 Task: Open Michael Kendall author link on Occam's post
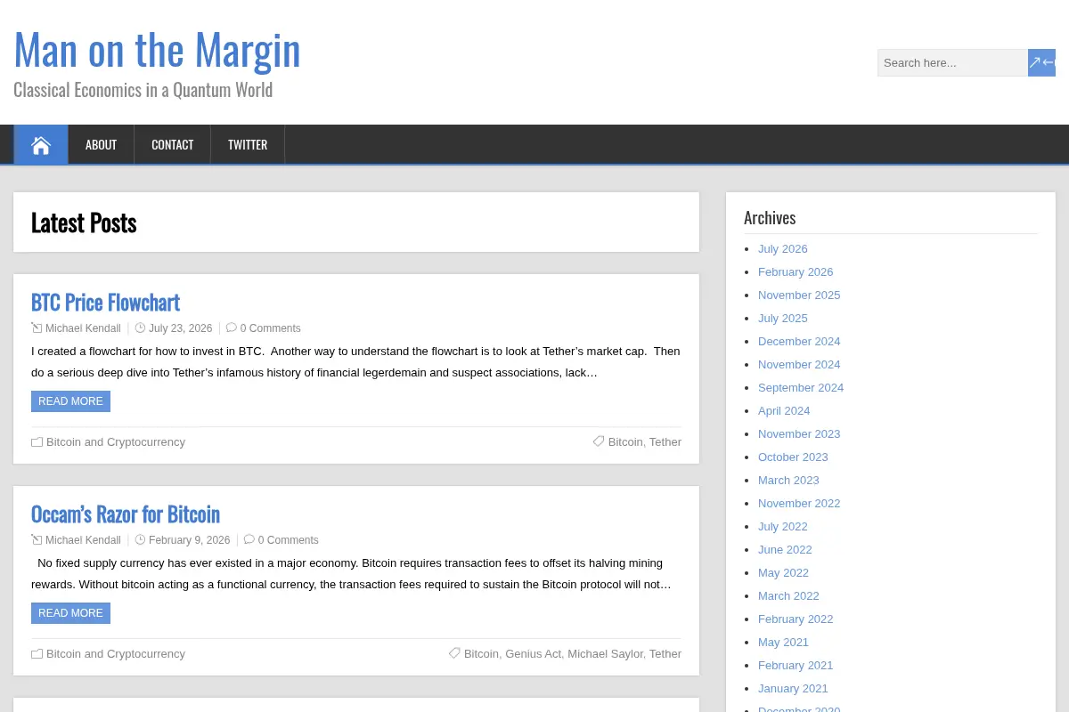[x=83, y=540]
